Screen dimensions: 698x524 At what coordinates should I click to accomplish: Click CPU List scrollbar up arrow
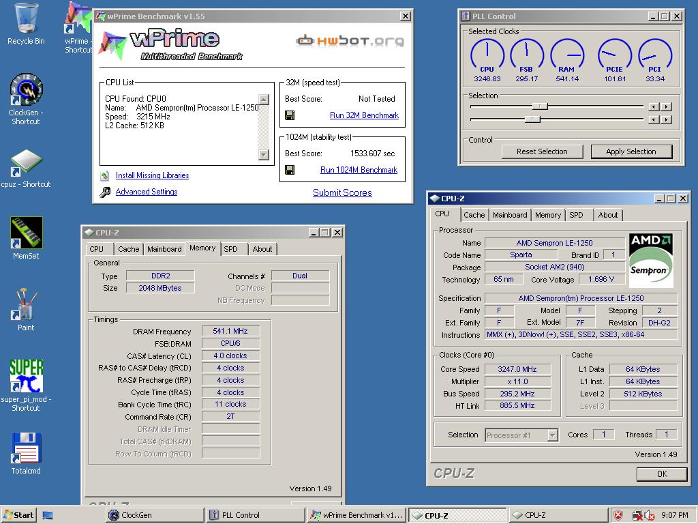pos(264,100)
